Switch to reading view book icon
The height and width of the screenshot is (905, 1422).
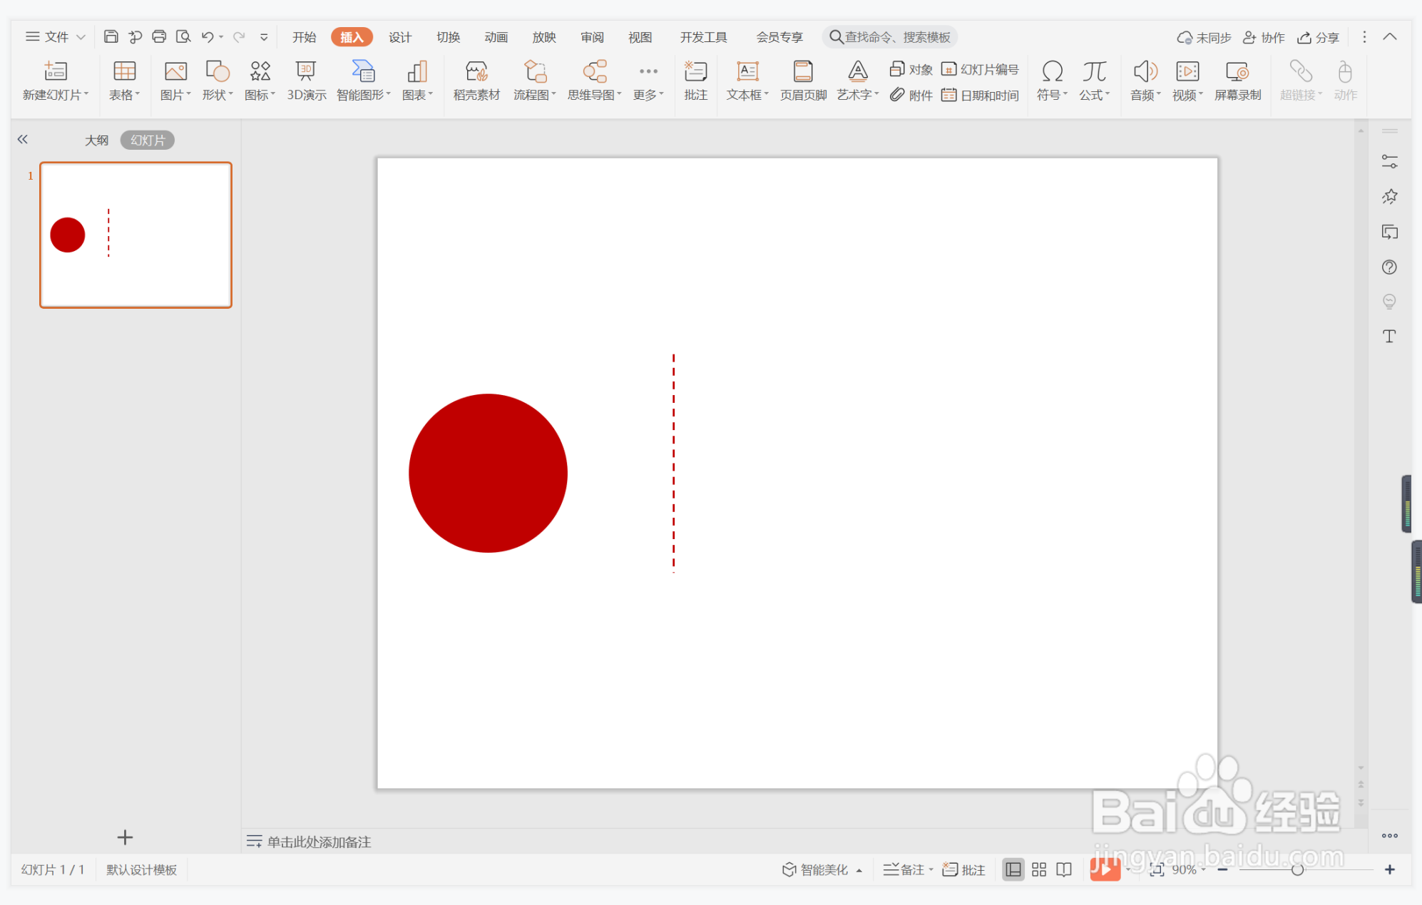[x=1064, y=869]
